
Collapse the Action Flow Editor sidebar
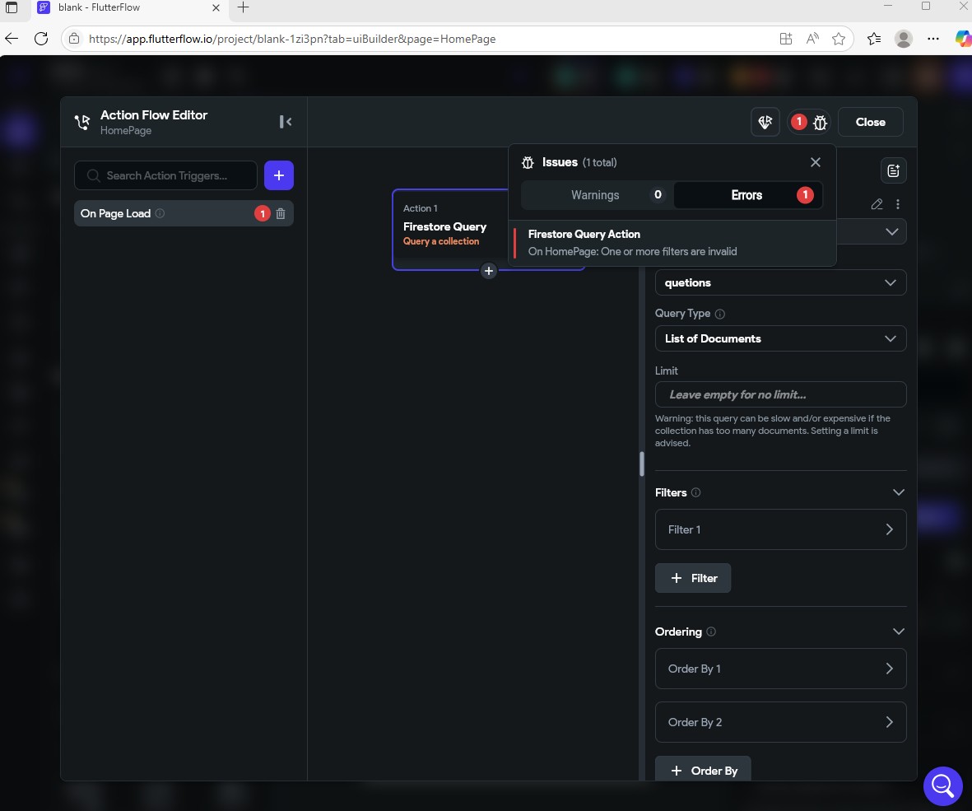tap(285, 122)
